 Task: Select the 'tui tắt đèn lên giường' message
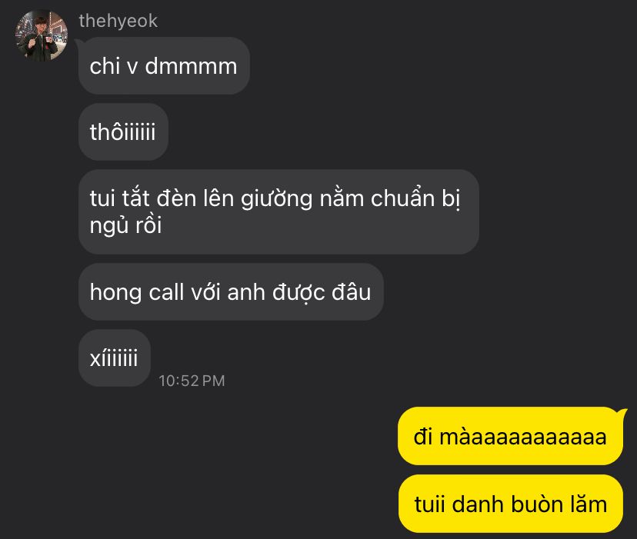point(278,211)
